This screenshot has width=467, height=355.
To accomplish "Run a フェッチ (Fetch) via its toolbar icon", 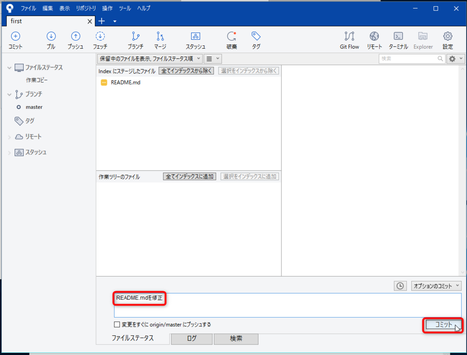I will pyautogui.click(x=100, y=40).
